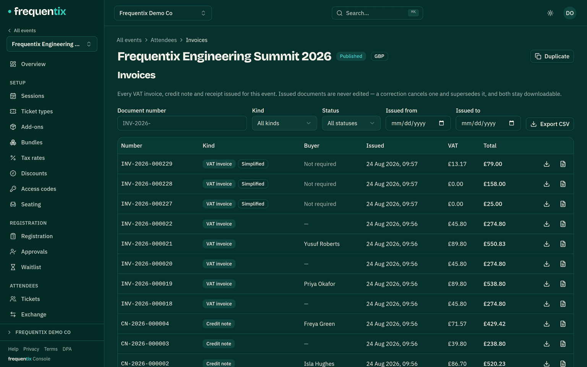View document for INV-2026-000020
This screenshot has width=587, height=367.
pos(563,264)
